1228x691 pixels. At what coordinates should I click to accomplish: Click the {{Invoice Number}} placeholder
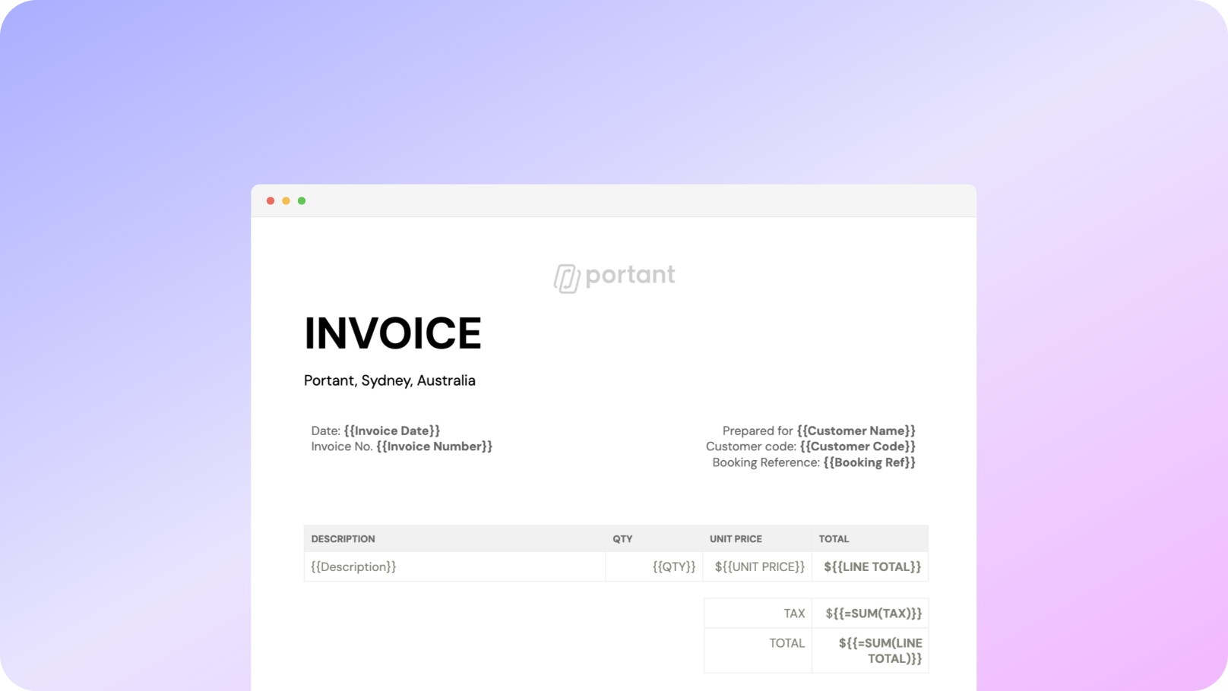435,446
